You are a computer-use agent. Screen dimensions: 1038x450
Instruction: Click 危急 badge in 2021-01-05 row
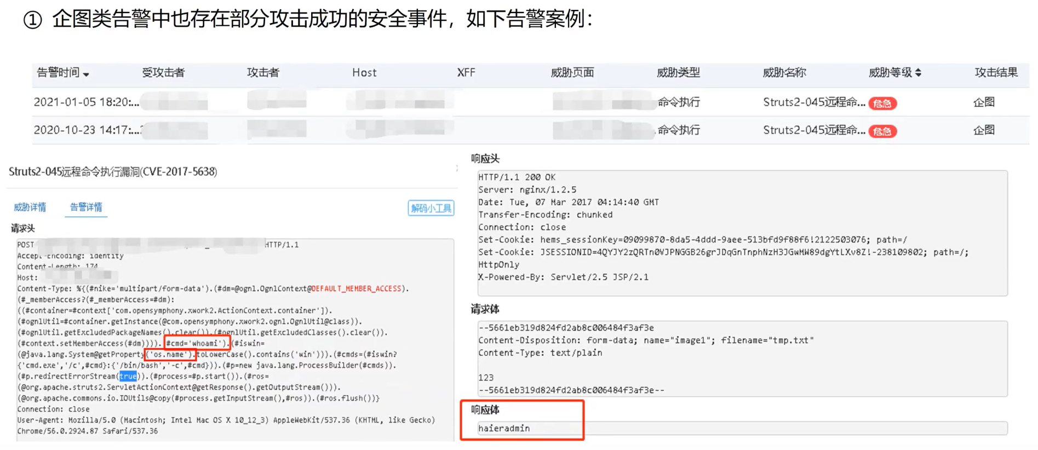point(882,103)
